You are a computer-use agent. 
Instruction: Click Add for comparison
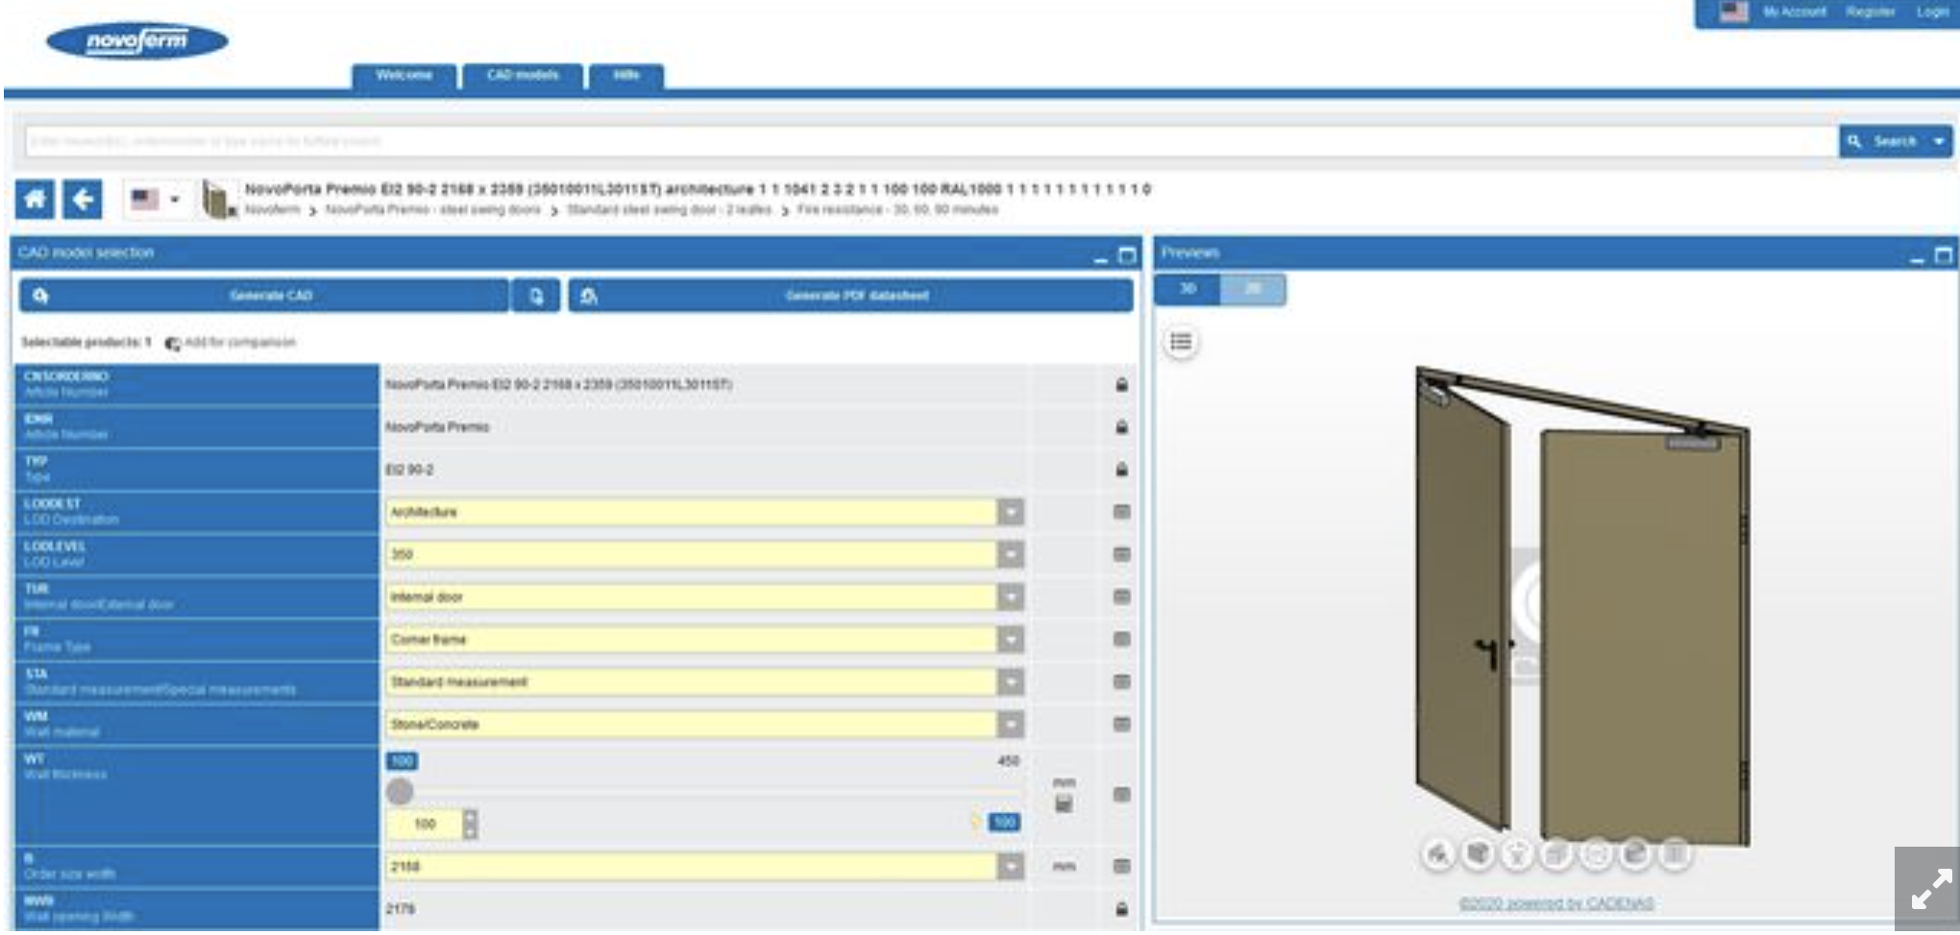pyautogui.click(x=231, y=343)
